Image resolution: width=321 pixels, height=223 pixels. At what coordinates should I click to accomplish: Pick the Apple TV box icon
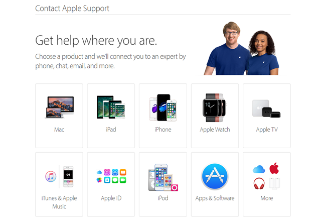[266, 108]
